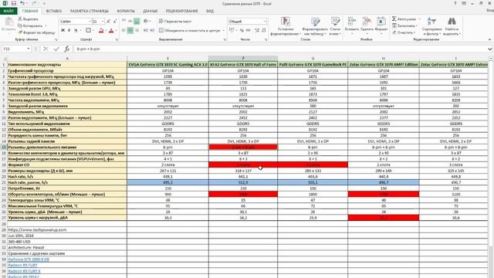494x278 pixels.
Task: Click AutoSum (Автосумма)
Action: click(x=404, y=19)
